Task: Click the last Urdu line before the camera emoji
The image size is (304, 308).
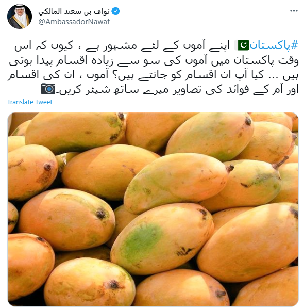Action: [177, 90]
